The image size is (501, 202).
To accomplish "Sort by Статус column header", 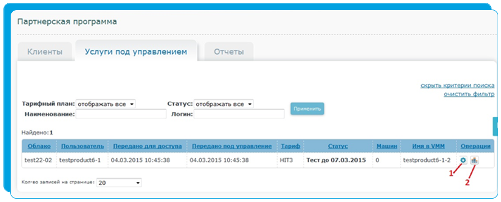I will pos(338,146).
